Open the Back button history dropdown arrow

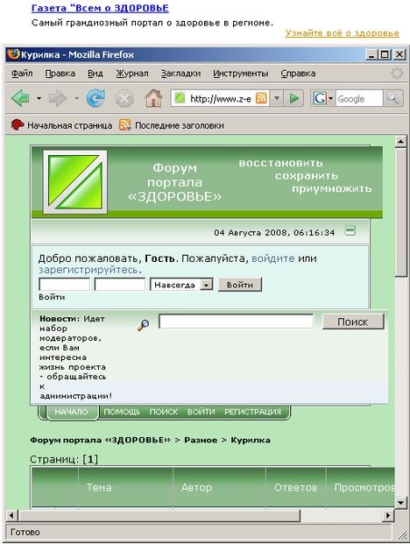click(39, 98)
